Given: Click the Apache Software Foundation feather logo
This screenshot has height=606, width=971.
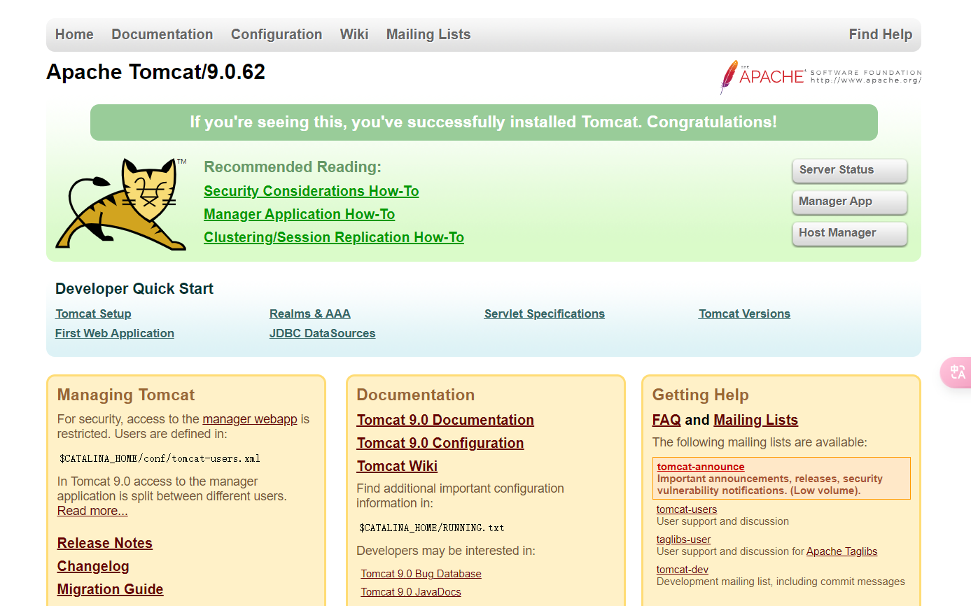Looking at the screenshot, I should 820,77.
